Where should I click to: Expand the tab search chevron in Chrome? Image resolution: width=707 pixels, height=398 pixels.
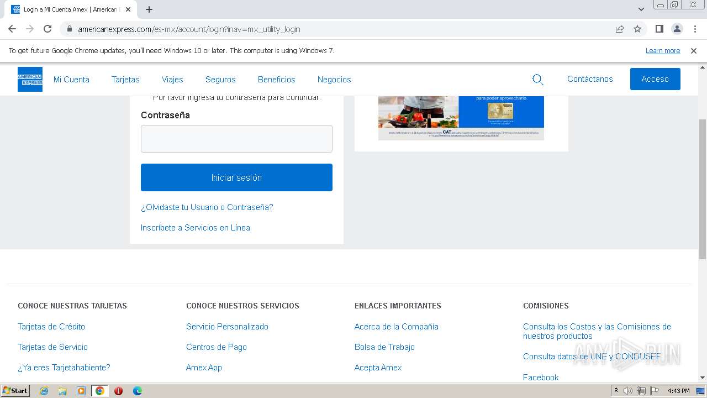coord(641,9)
